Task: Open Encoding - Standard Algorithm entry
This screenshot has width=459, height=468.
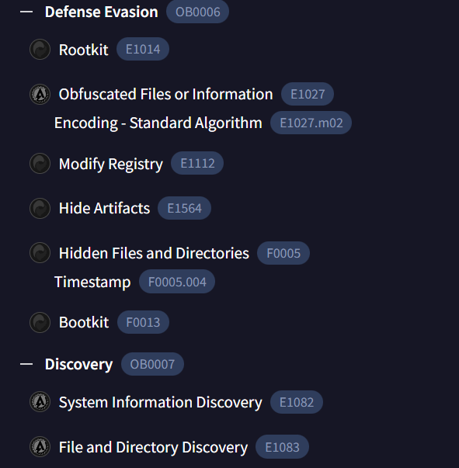Action: (x=158, y=123)
